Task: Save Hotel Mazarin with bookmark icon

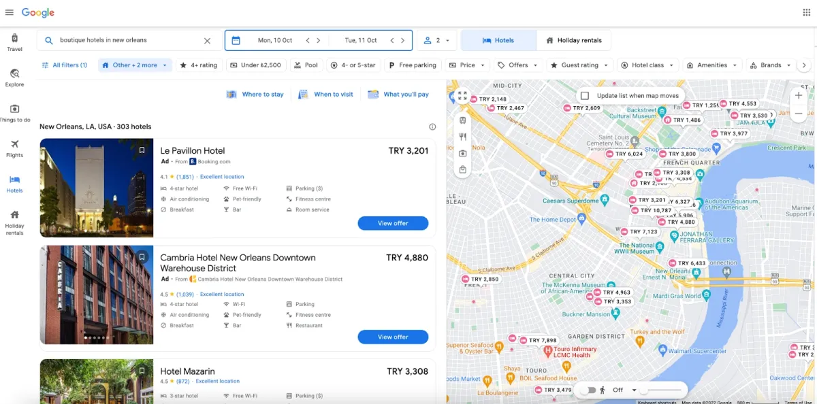Action: point(142,371)
